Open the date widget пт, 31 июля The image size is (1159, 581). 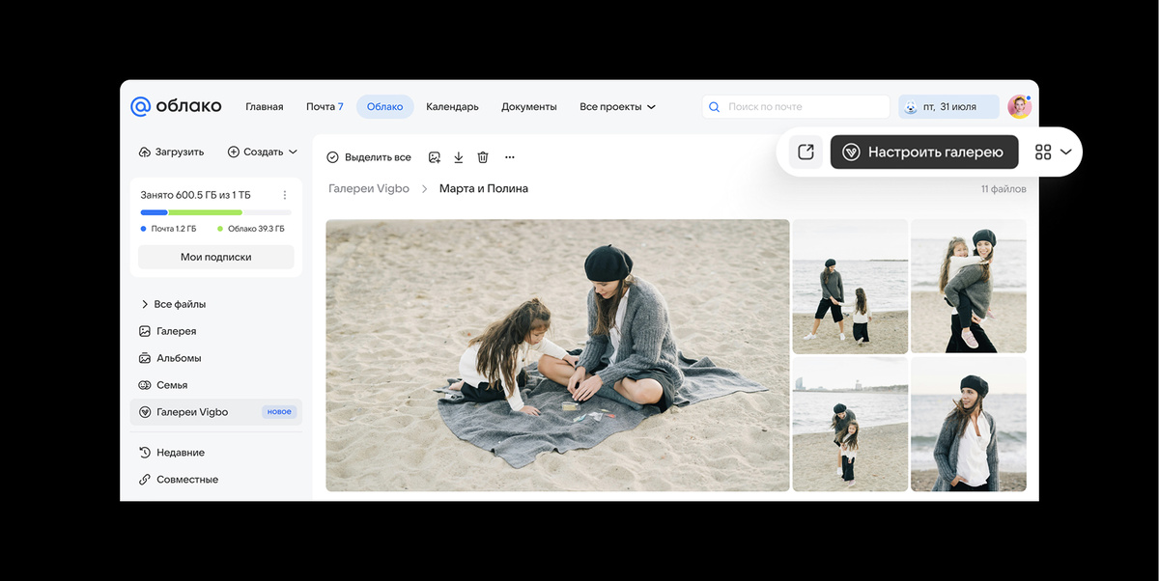pos(948,107)
